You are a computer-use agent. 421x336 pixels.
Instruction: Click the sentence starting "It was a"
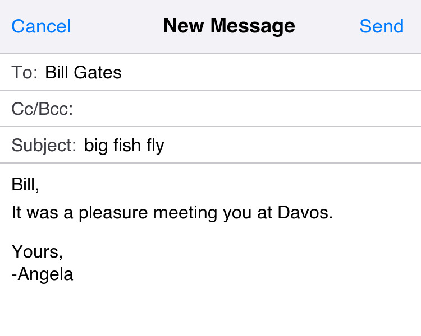[172, 213]
